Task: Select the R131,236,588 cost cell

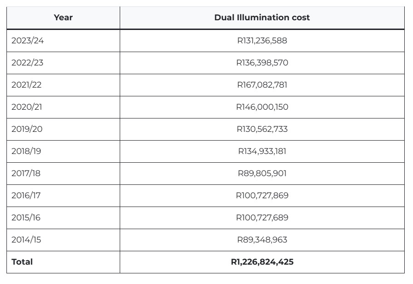Action: click(262, 41)
